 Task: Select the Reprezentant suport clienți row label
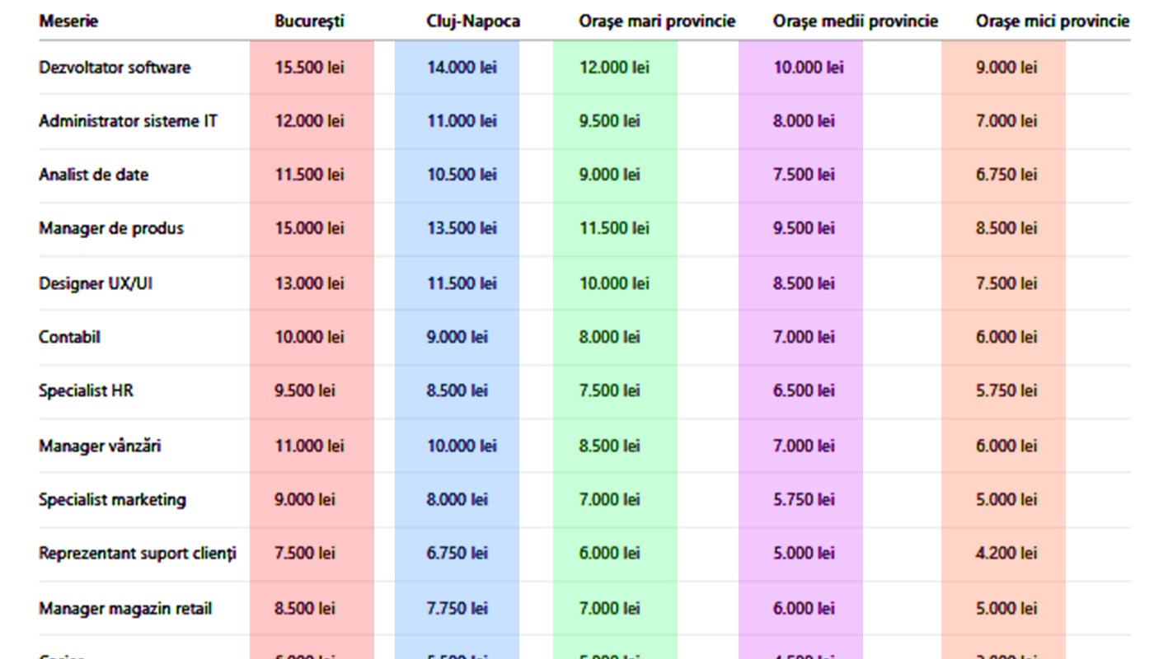click(x=137, y=553)
